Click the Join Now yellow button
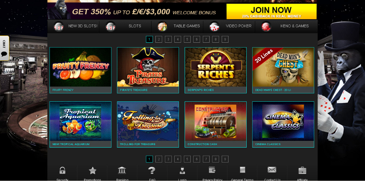 (271, 11)
